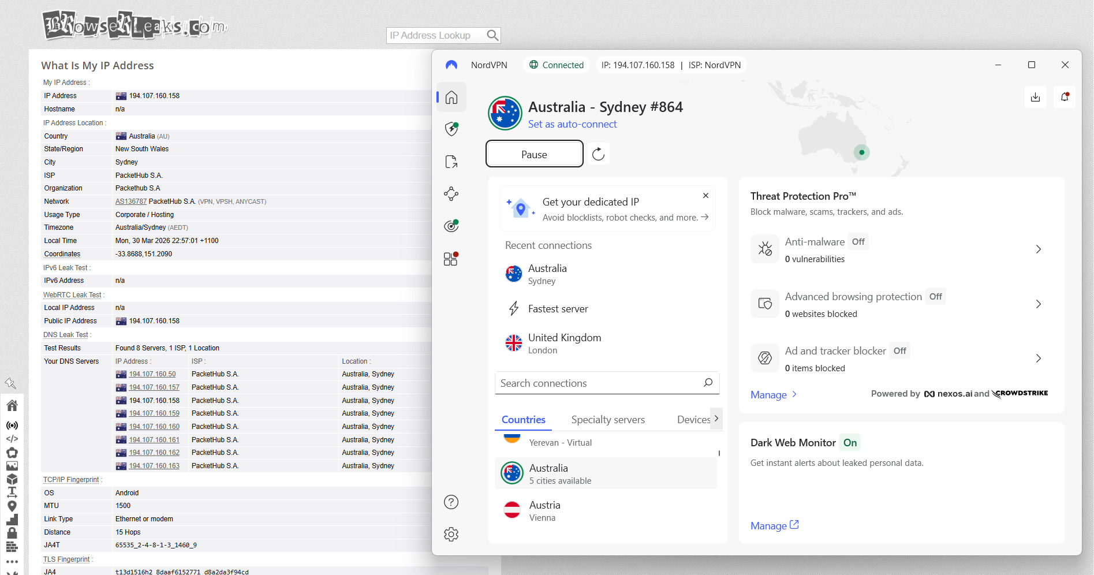Open Meshnet from the NordVPN sidebar
The height and width of the screenshot is (575, 1094).
(x=451, y=194)
